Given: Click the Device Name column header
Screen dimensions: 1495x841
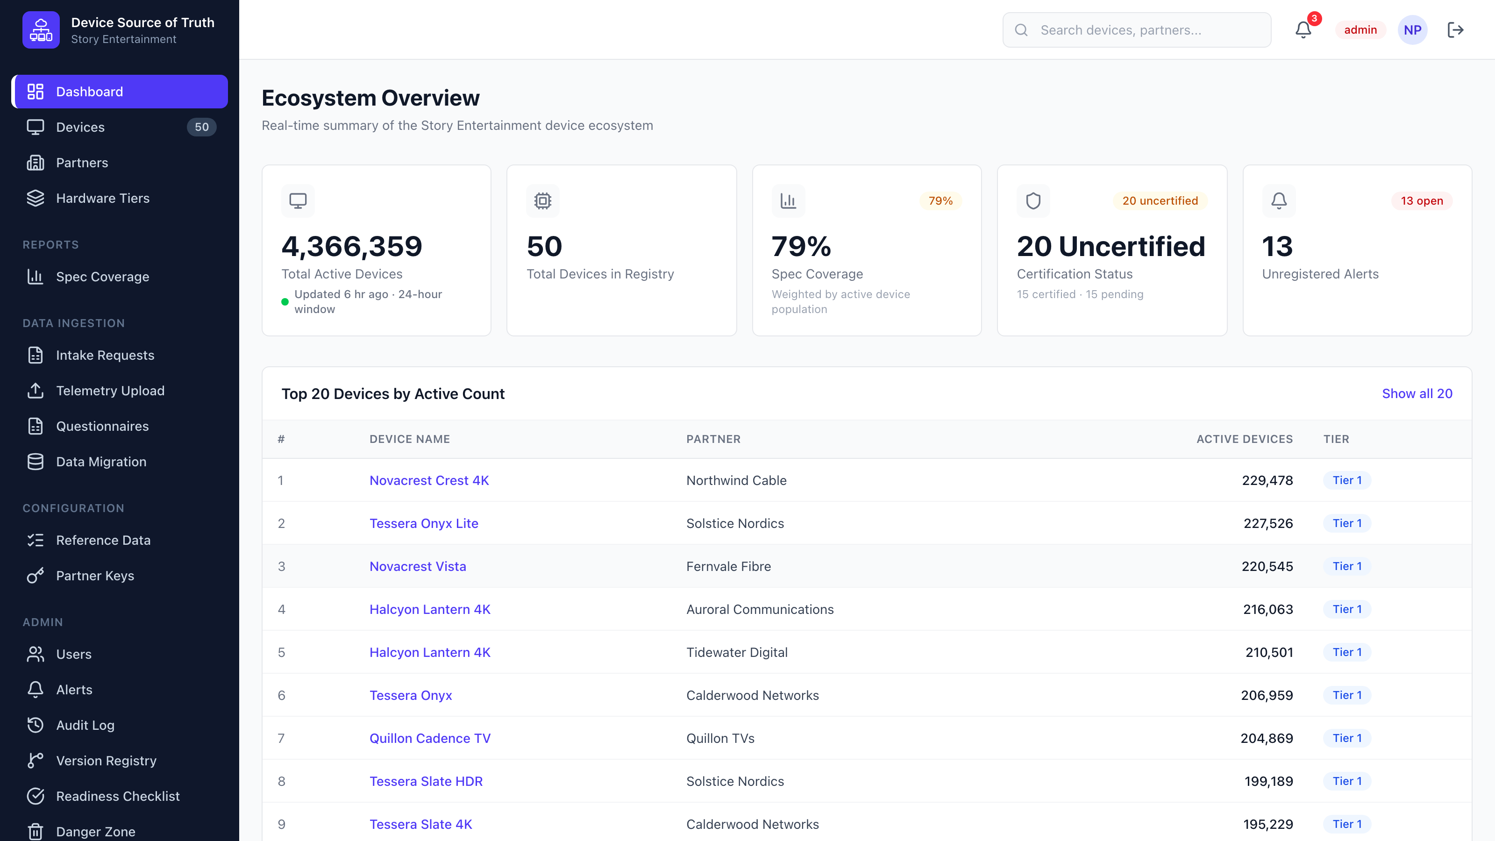Looking at the screenshot, I should (410, 439).
